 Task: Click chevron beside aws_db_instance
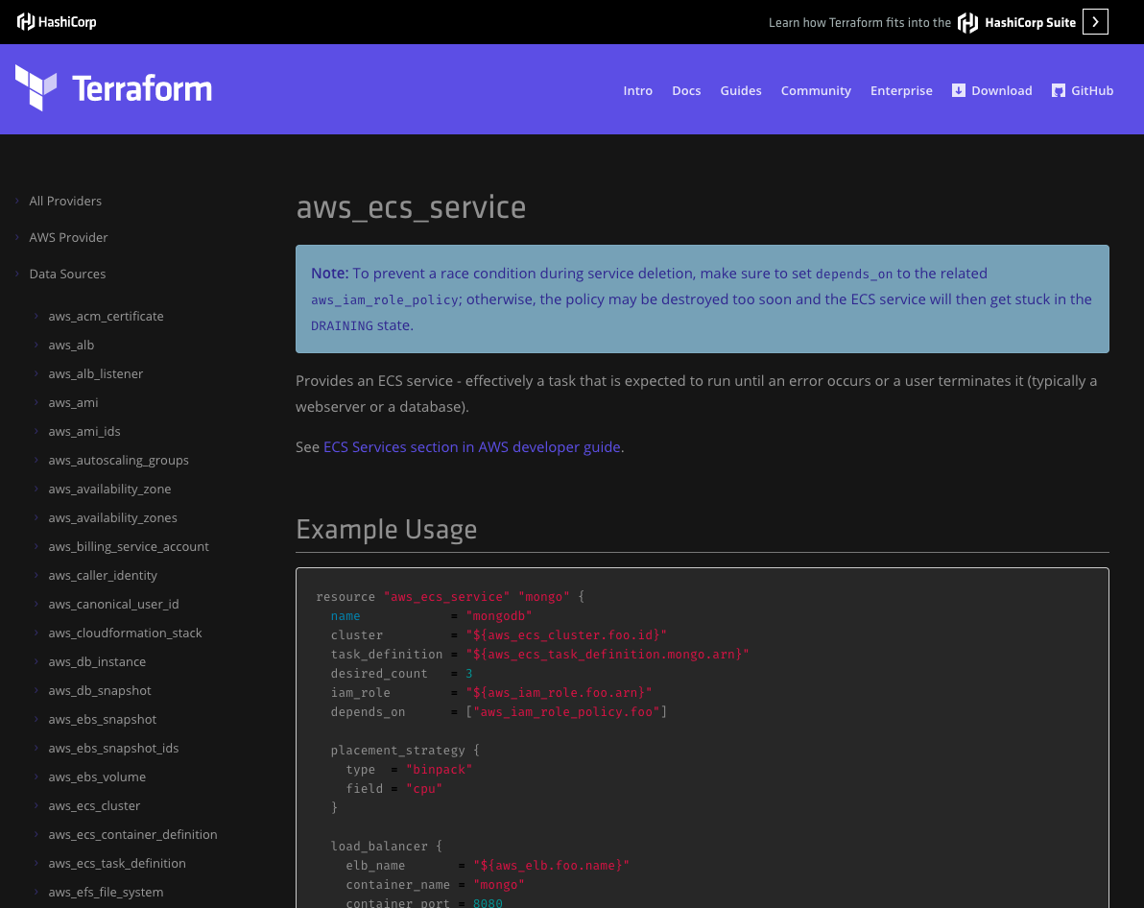36,660
